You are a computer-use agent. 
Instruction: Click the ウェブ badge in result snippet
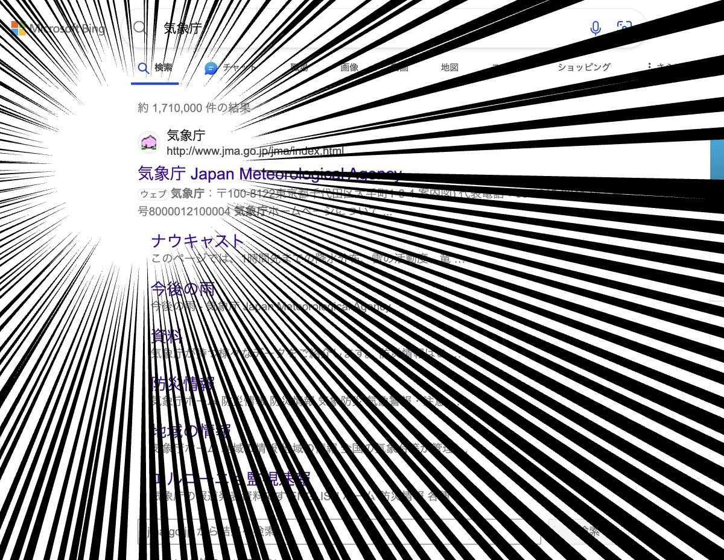point(153,194)
